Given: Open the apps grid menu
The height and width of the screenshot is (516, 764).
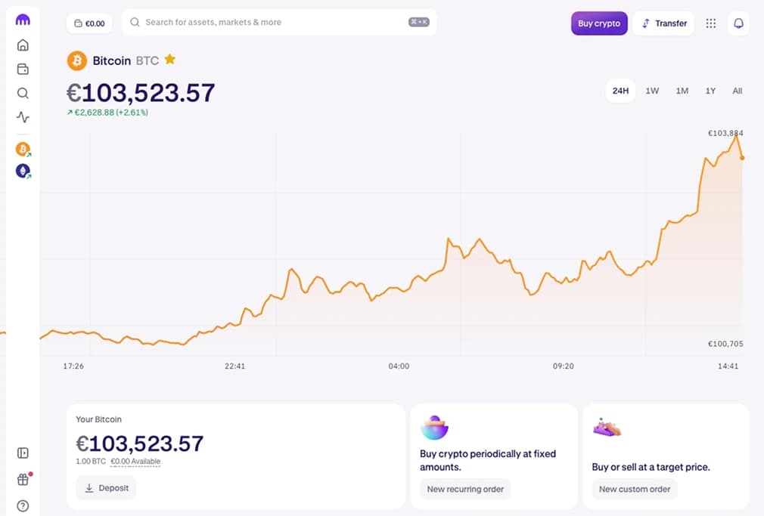Looking at the screenshot, I should point(710,23).
